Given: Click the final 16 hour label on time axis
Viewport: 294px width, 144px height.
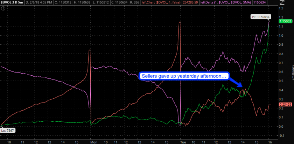Looking at the screenshot, I should coord(269,142).
